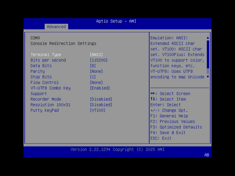The height and width of the screenshot is (176, 235).
Task: Click the scroll down arrow on help panel
Action: pyautogui.click(x=208, y=77)
